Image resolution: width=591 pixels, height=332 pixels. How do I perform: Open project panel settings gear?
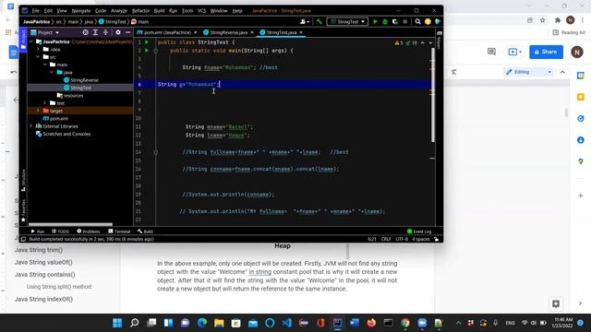[x=118, y=32]
